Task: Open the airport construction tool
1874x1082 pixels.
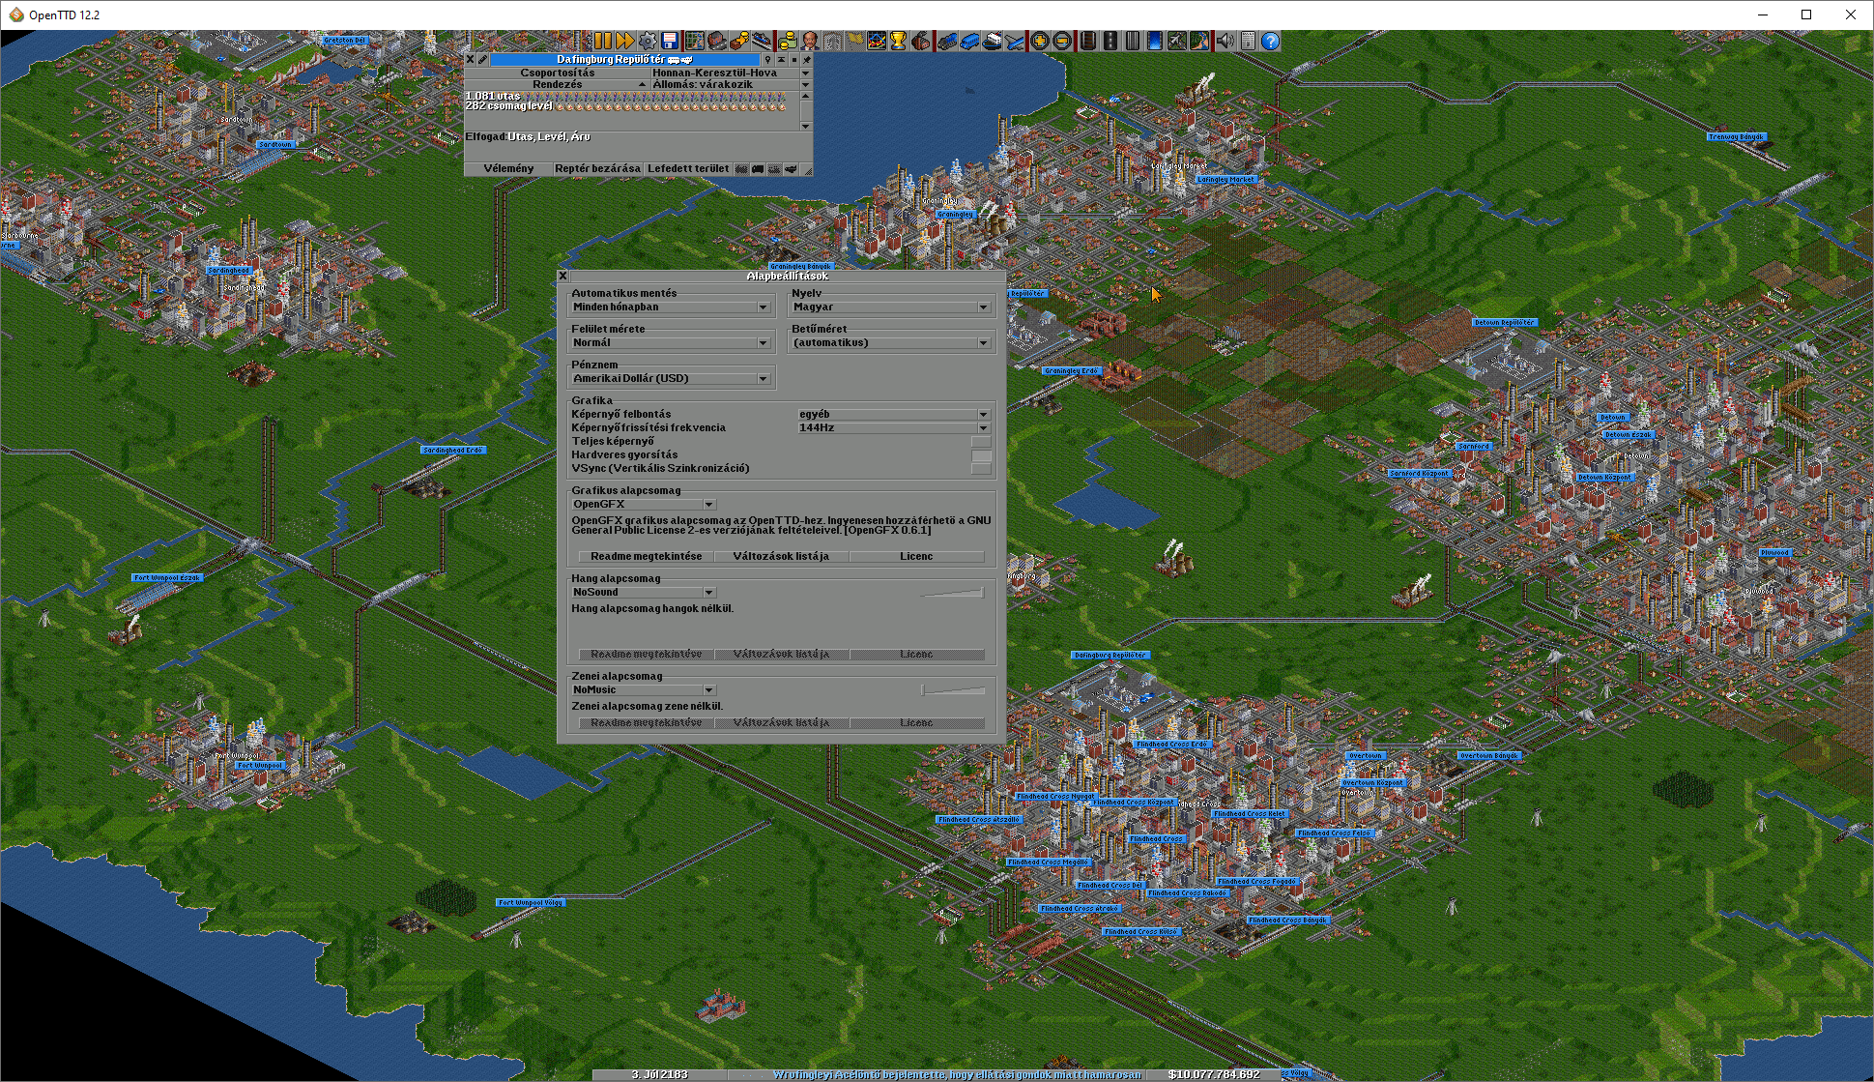Action: (x=1176, y=41)
